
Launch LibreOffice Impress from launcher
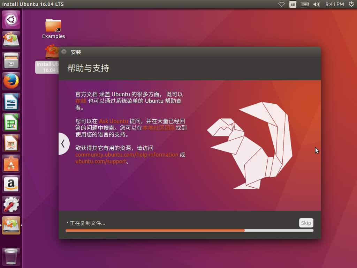(x=11, y=143)
